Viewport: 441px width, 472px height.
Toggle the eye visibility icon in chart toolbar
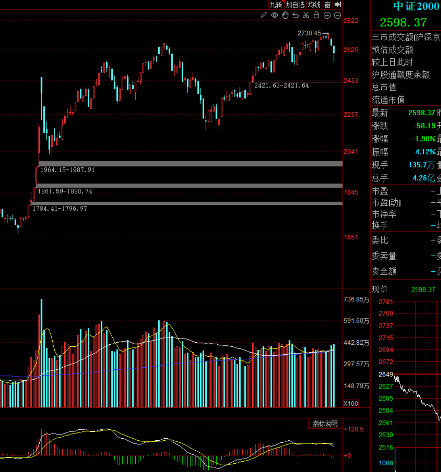[274, 15]
